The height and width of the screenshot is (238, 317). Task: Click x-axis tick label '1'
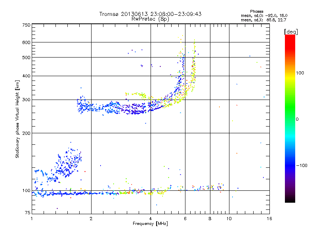click(x=32, y=219)
